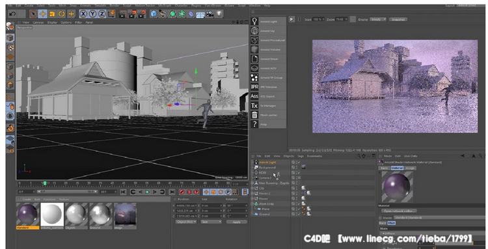This screenshot has height=249, width=488.
Task: Select the purple standard material thumbnail
Action: point(28,215)
